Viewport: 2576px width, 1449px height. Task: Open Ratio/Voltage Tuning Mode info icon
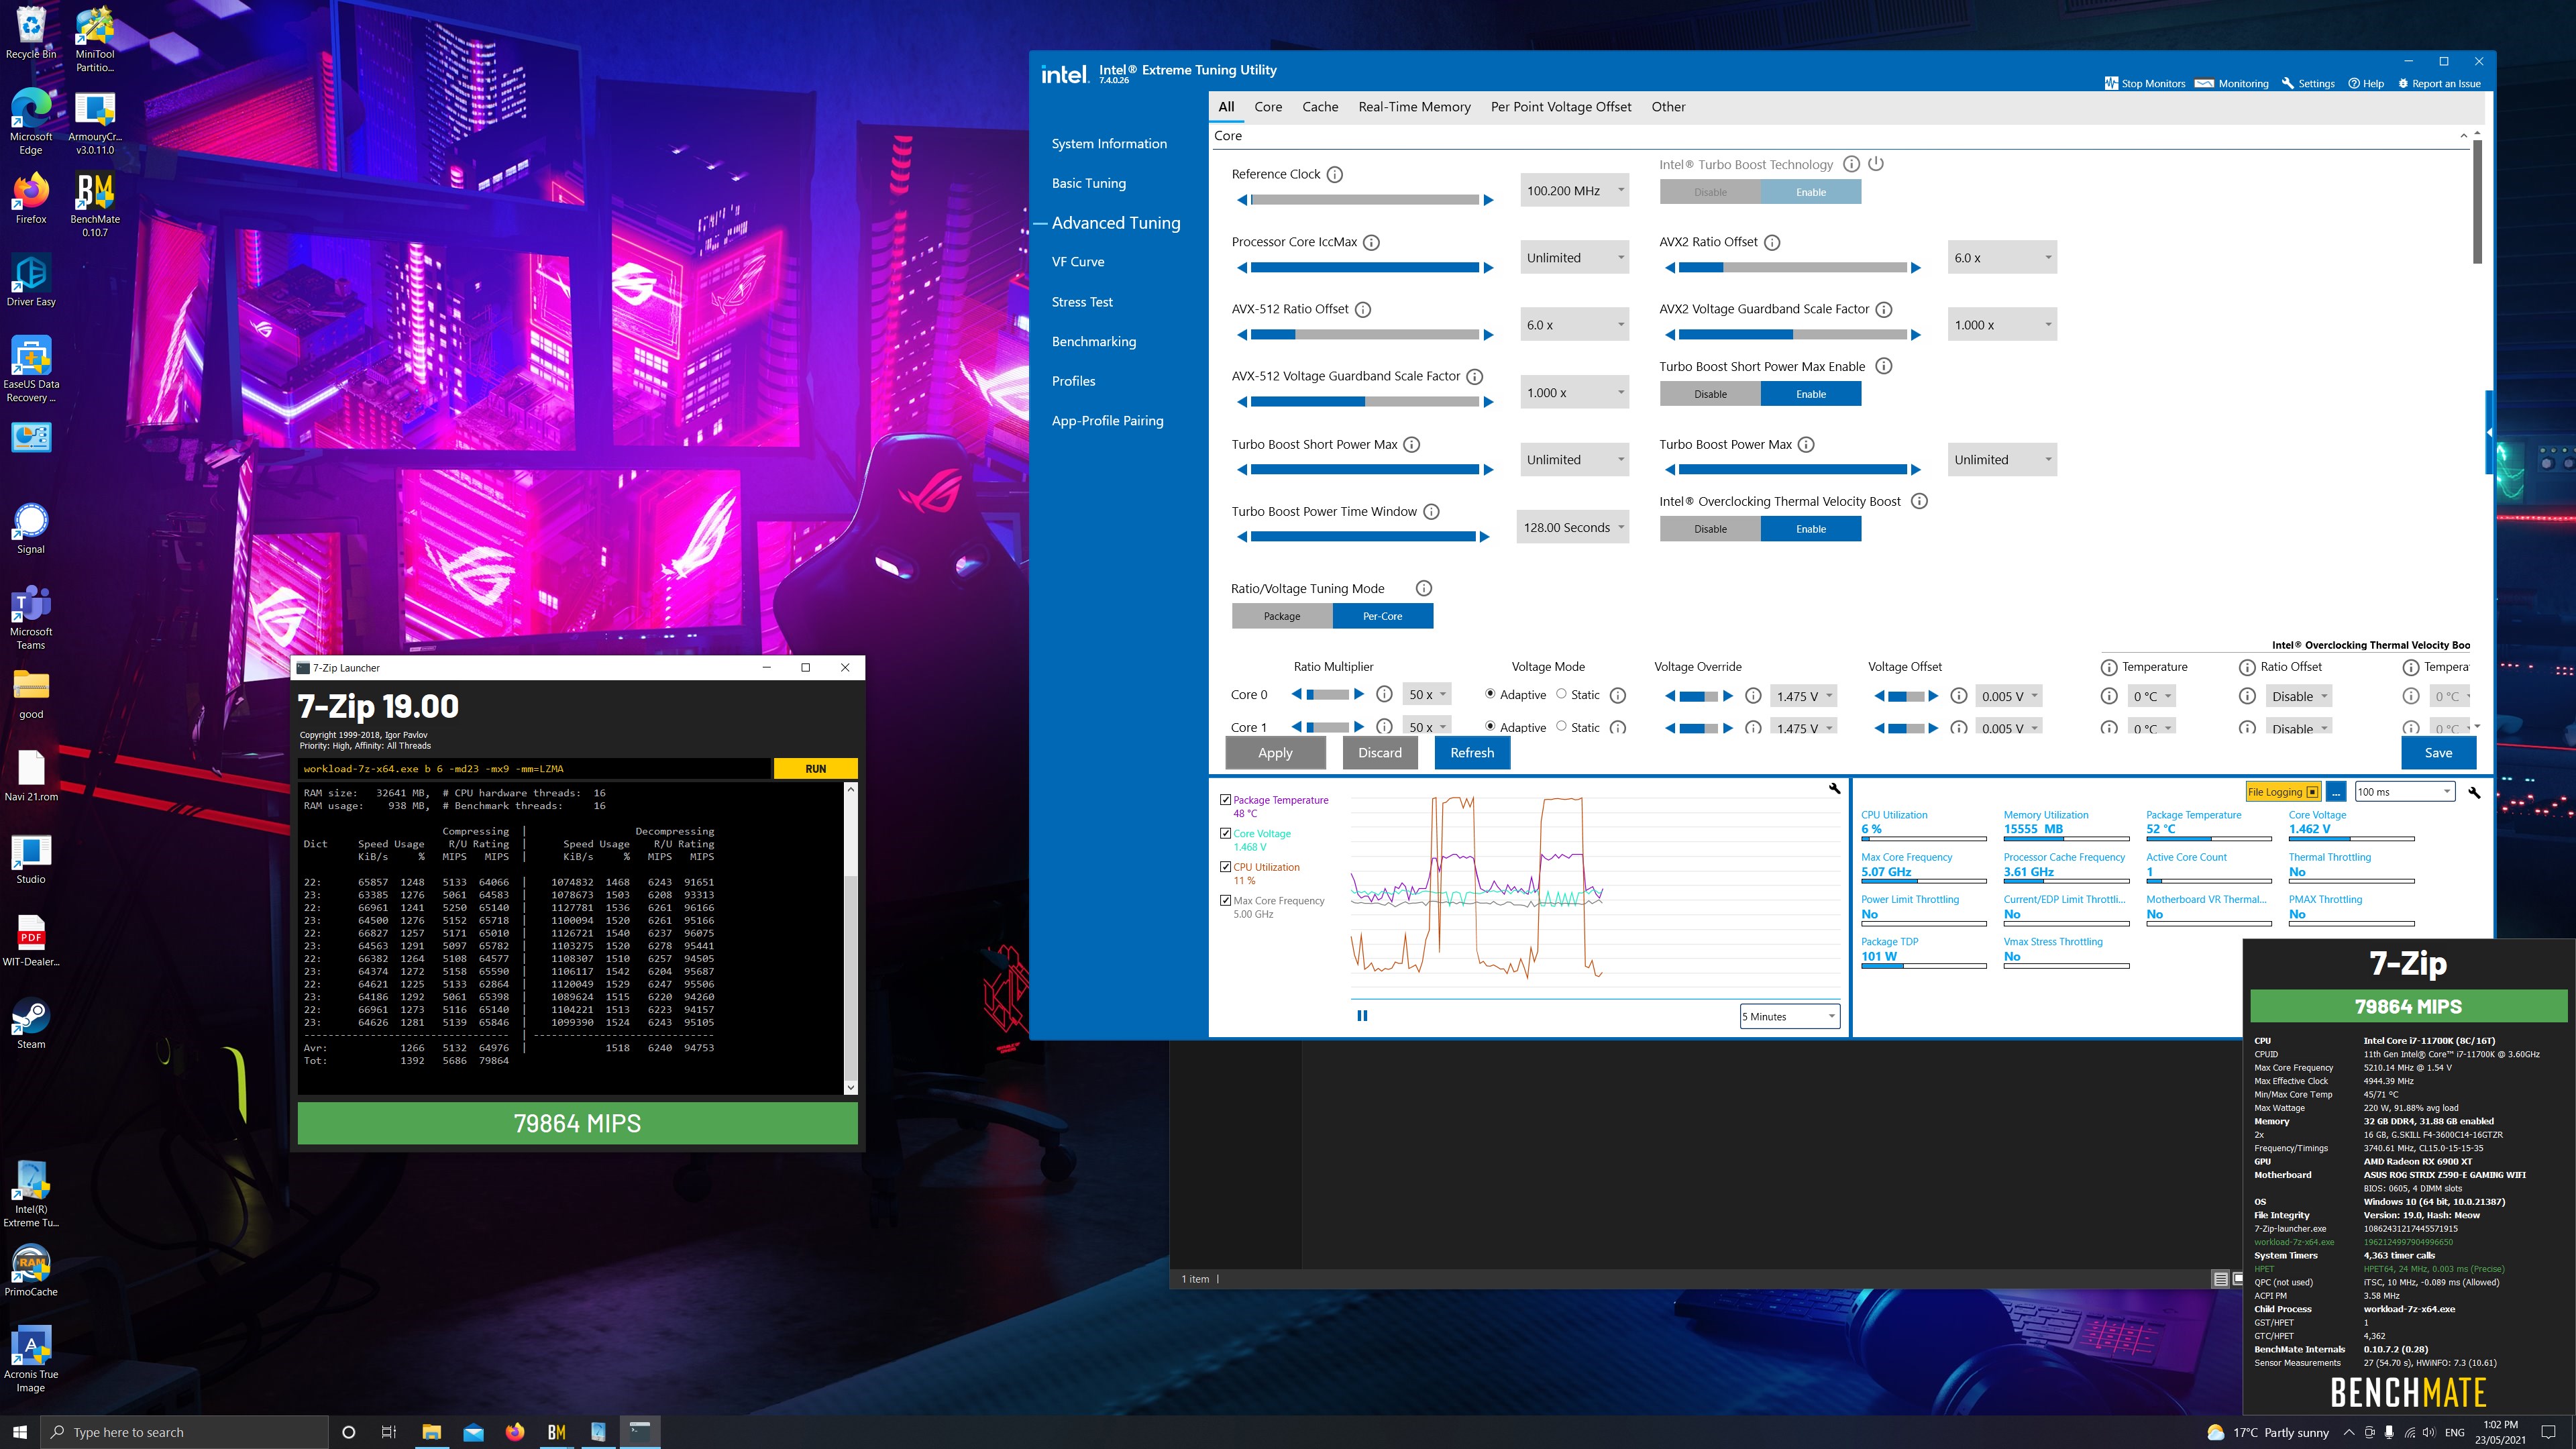coord(1424,588)
